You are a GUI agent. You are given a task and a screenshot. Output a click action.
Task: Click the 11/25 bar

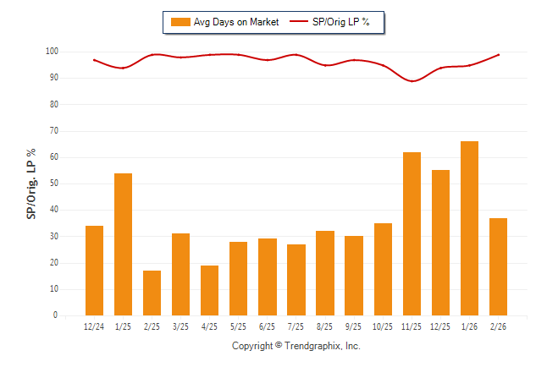click(x=412, y=233)
